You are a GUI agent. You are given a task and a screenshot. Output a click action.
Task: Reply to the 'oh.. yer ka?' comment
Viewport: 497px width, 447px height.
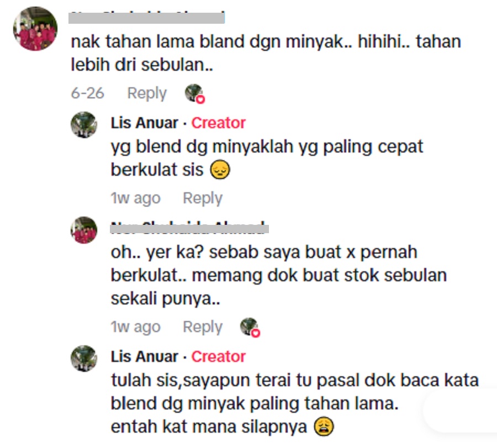203,327
